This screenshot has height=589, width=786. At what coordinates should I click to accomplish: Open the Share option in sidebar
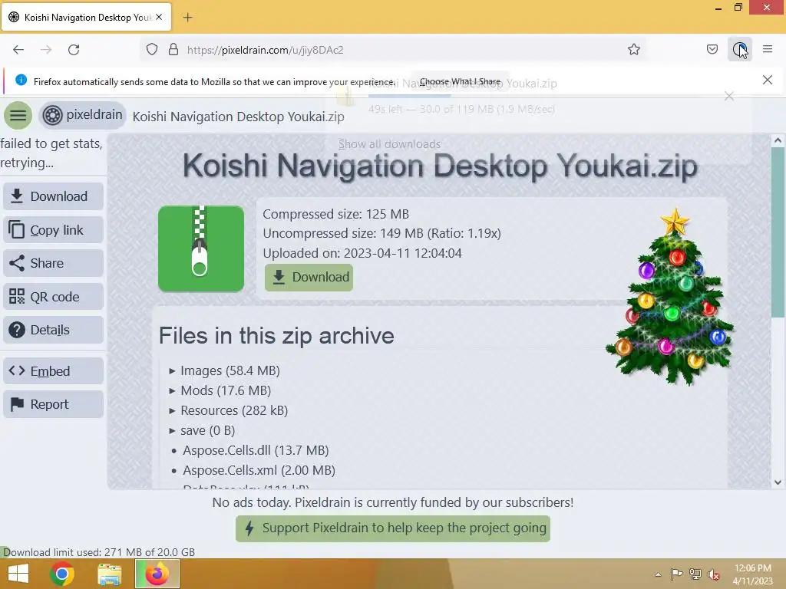pos(53,263)
